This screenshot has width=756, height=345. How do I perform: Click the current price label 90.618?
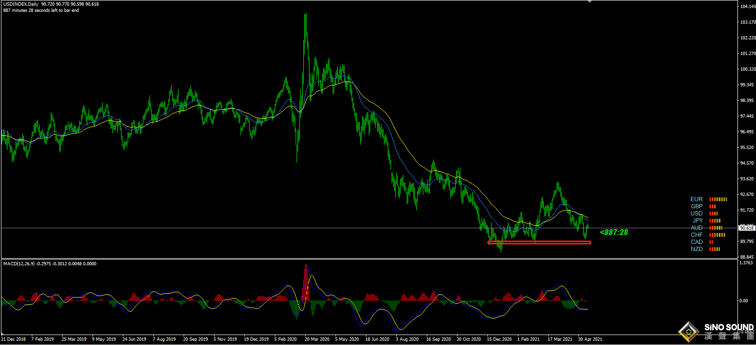click(747, 228)
